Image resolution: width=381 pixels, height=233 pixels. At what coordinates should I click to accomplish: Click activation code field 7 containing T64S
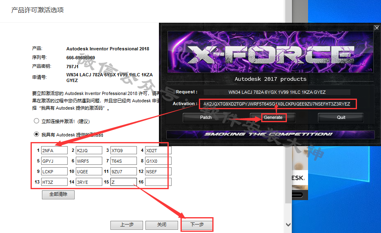[123, 161]
